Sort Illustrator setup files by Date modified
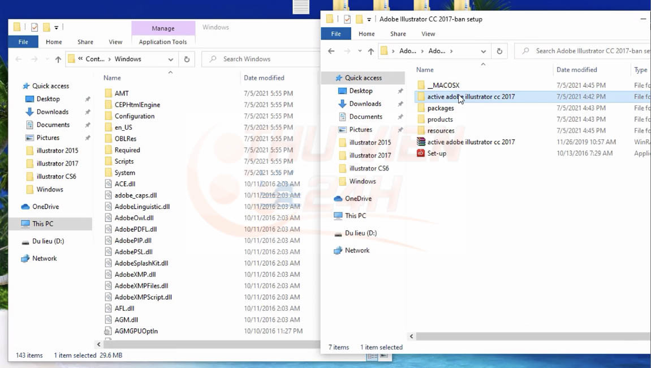The height and width of the screenshot is (368, 651). [577, 70]
